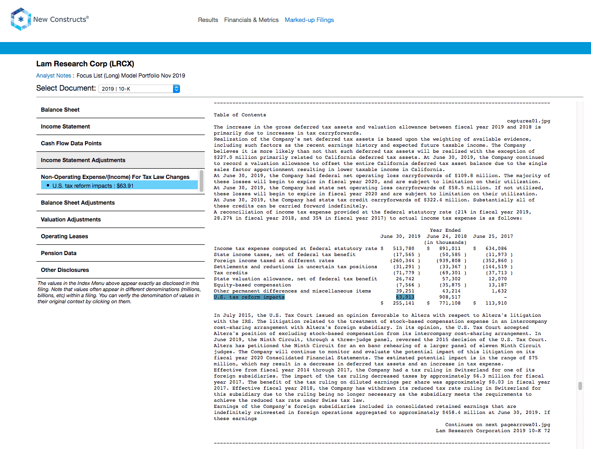
Task: Click the 'June 25, 2017' column header
Action: (493, 236)
